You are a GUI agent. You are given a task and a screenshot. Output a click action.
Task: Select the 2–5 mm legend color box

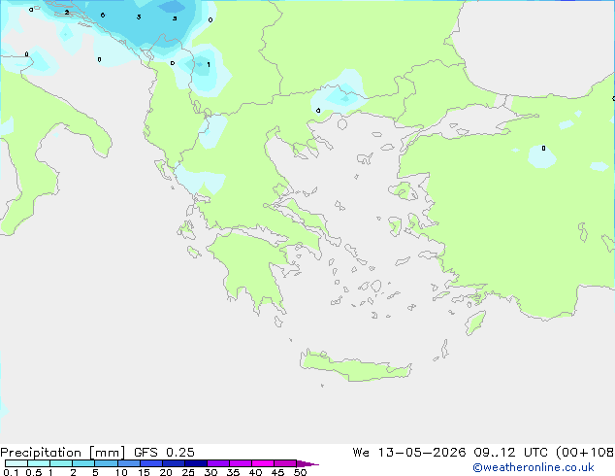click(x=83, y=463)
